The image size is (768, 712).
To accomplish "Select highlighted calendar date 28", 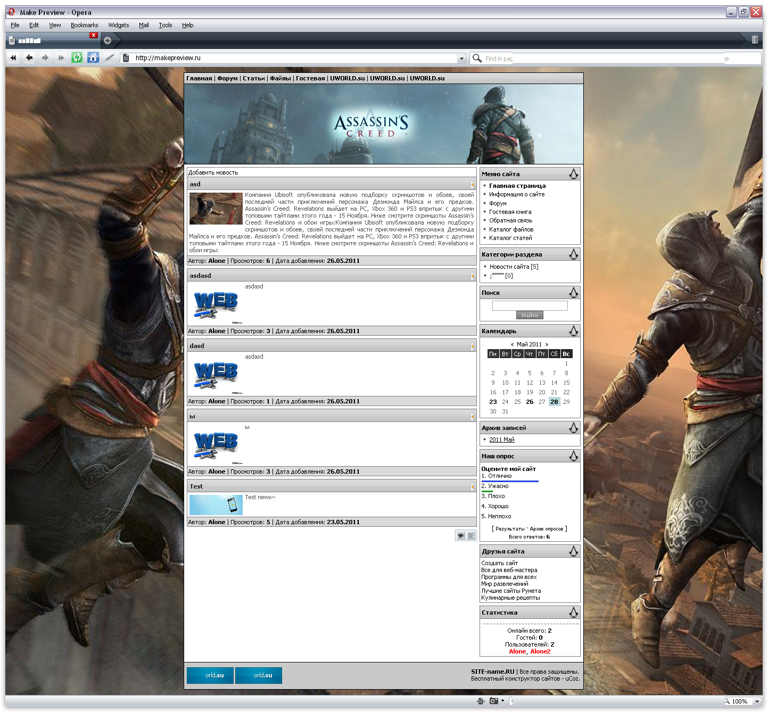I will point(554,402).
